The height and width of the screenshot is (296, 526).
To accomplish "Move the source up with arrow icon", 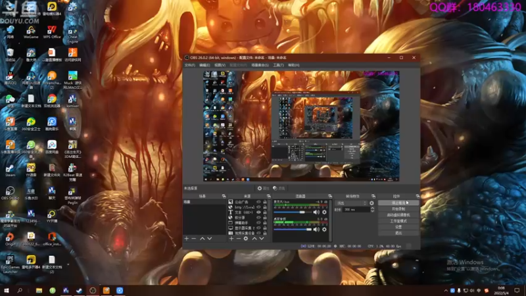I will click(x=254, y=238).
